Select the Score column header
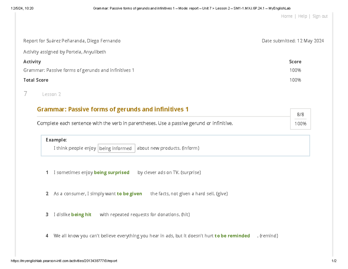Image resolution: width=348 pixels, height=269 pixels. [x=295, y=62]
